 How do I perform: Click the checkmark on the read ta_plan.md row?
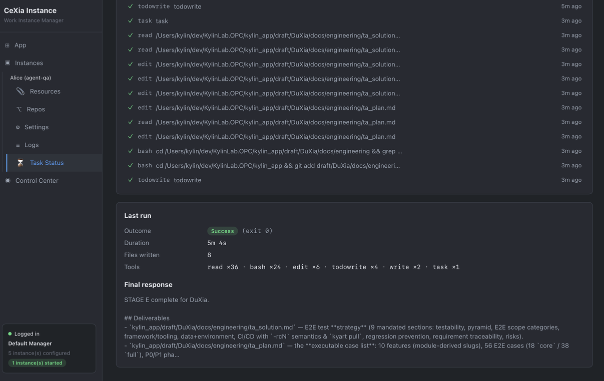[x=131, y=122]
